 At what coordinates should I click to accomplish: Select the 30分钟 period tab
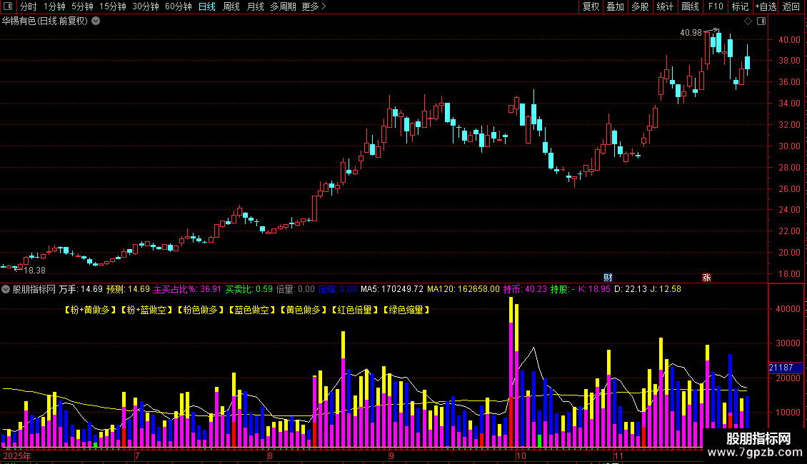(145, 6)
